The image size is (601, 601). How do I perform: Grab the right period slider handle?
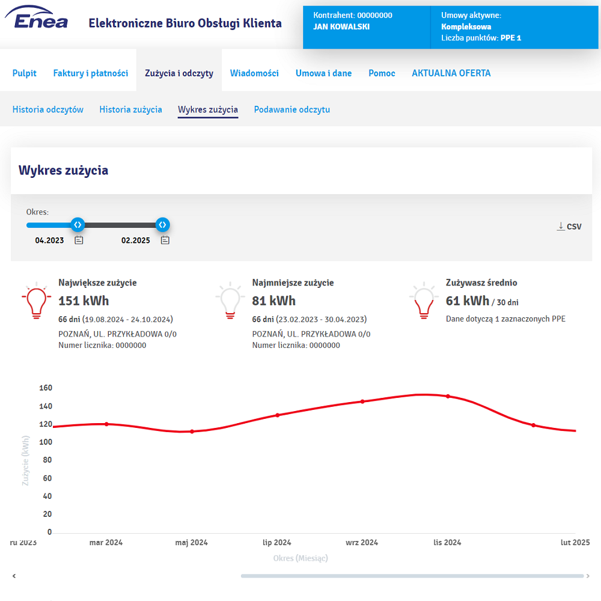[162, 225]
